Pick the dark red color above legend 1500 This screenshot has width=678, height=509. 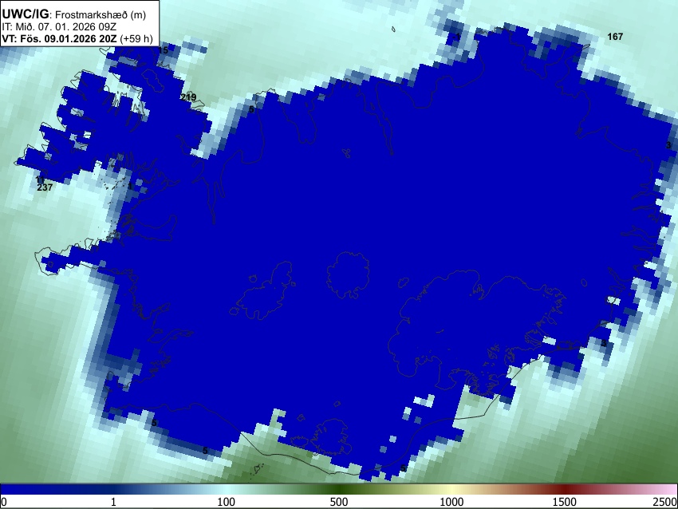pyautogui.click(x=564, y=489)
